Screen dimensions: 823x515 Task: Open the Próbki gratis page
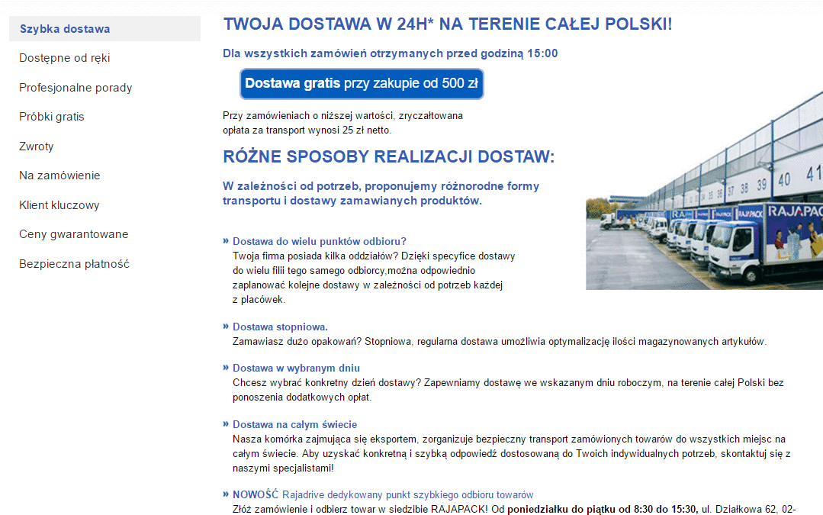coord(51,117)
